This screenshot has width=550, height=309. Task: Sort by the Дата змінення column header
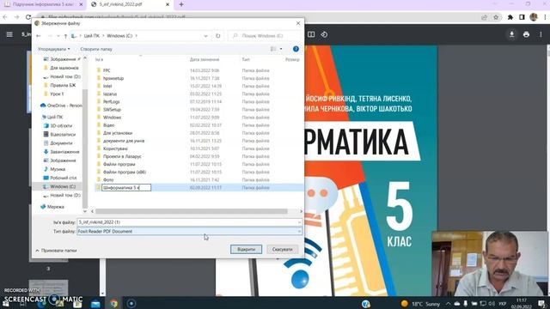coord(205,59)
